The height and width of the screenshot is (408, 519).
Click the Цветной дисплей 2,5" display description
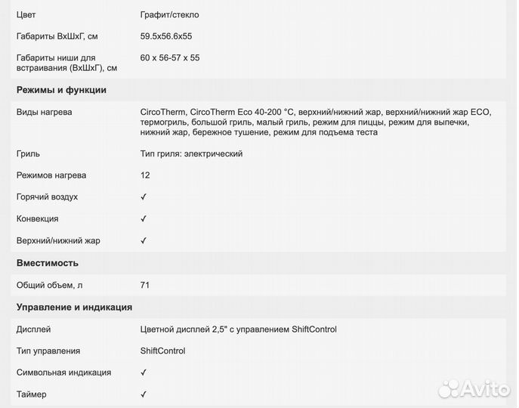(x=238, y=329)
